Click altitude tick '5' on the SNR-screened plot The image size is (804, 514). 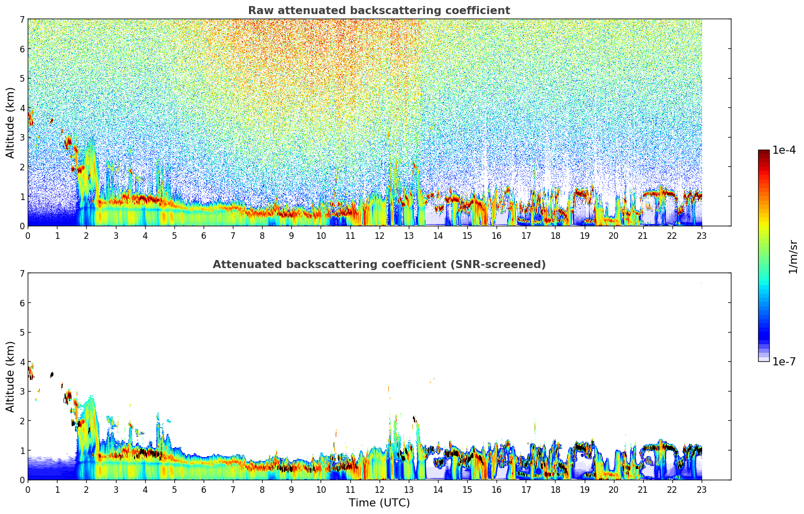tap(22, 333)
